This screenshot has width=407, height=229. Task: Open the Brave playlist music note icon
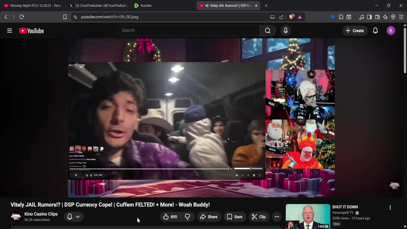pyautogui.click(x=362, y=17)
